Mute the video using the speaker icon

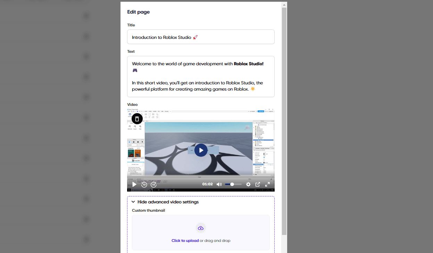click(219, 184)
